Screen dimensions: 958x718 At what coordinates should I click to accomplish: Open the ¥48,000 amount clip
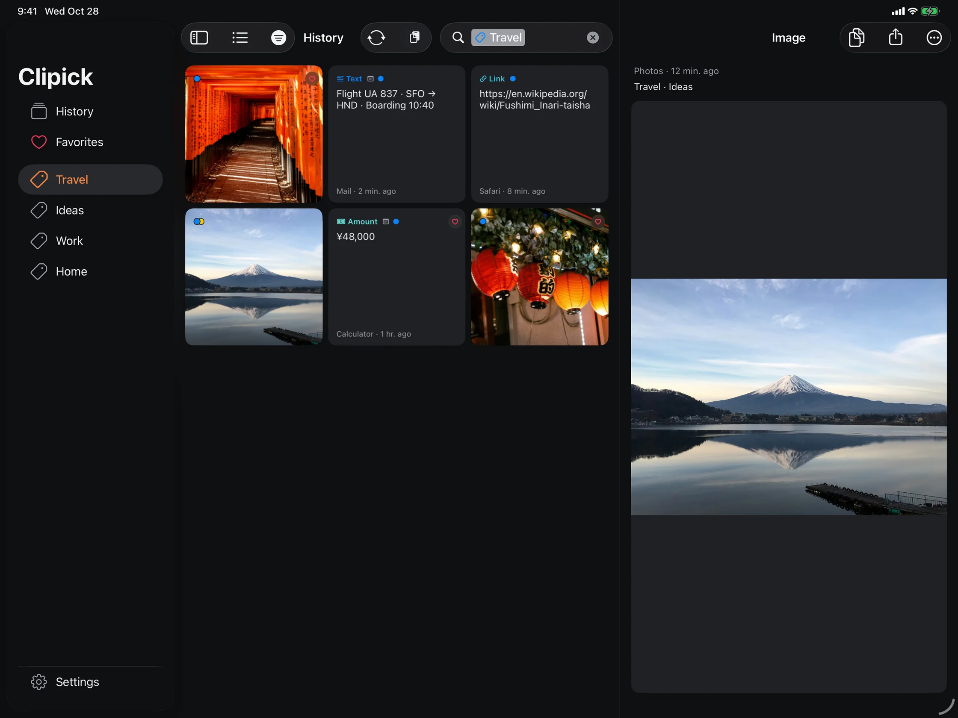coord(397,277)
